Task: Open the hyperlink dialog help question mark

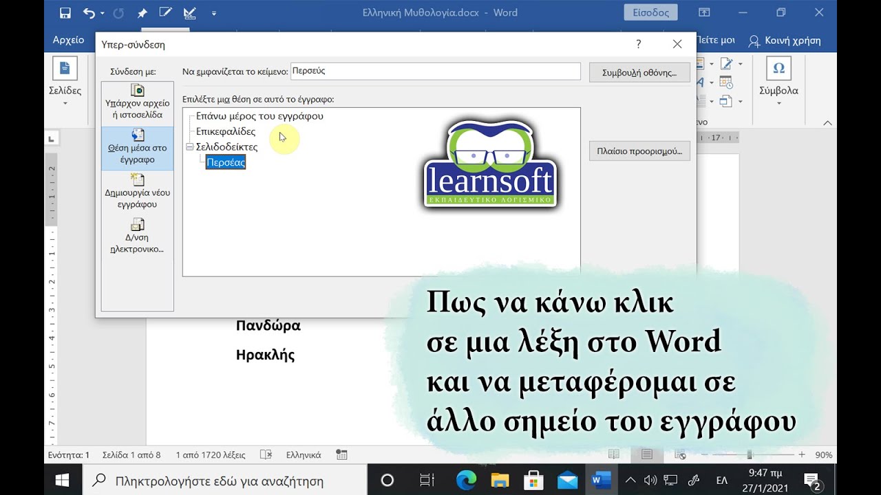Action: [x=638, y=44]
